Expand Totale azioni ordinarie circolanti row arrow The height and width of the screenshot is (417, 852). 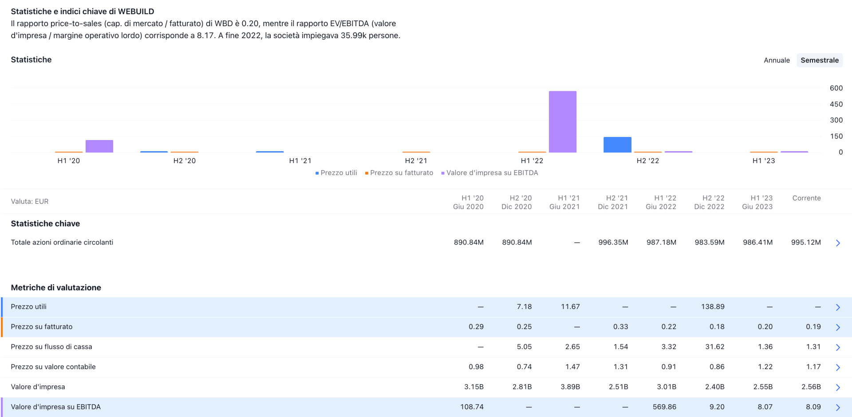838,243
